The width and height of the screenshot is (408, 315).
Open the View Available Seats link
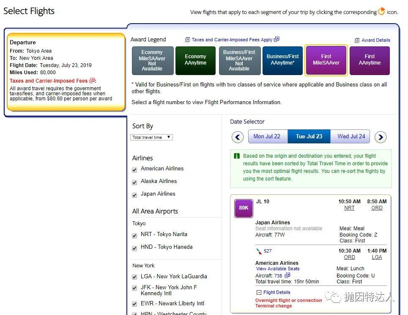[278, 269]
